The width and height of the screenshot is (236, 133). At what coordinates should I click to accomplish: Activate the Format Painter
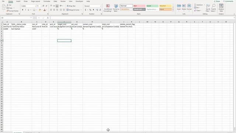tap(12, 11)
